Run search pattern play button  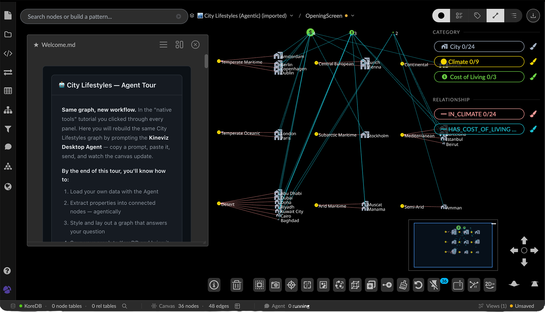(179, 16)
